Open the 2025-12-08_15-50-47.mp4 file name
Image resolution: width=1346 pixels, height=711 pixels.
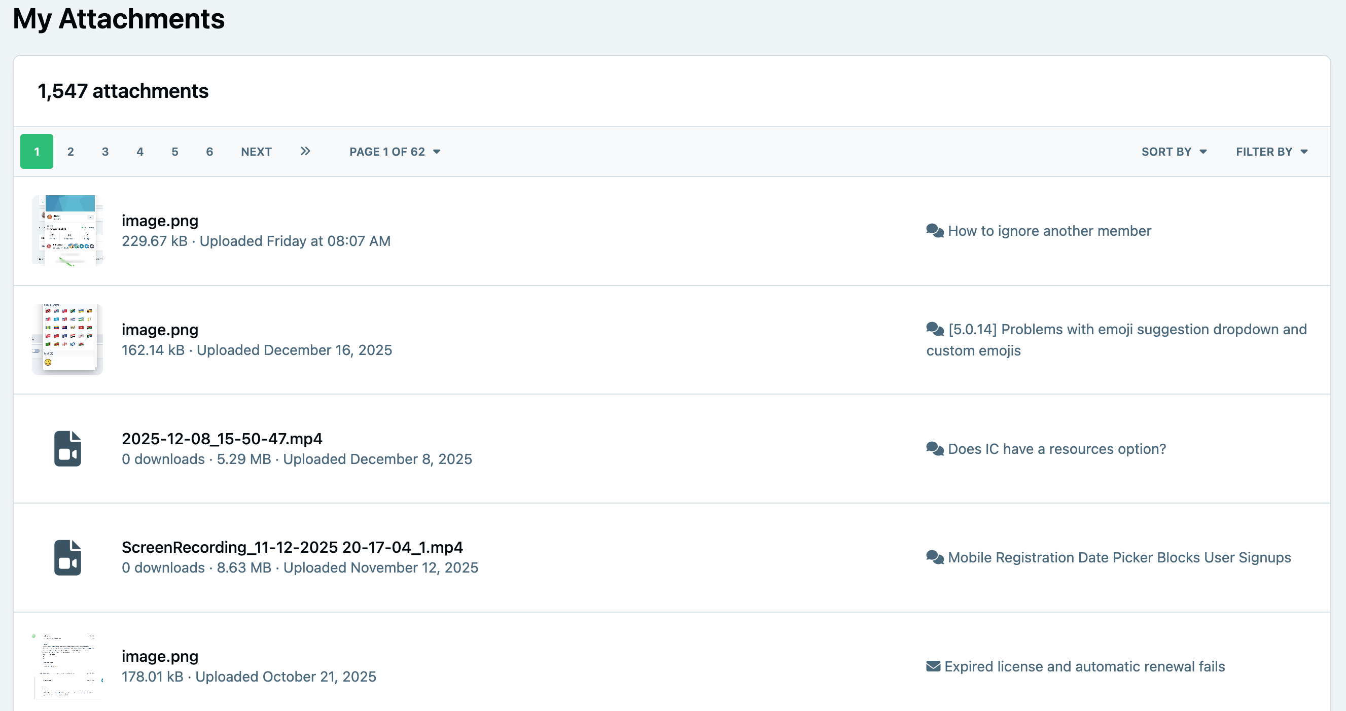pyautogui.click(x=222, y=438)
